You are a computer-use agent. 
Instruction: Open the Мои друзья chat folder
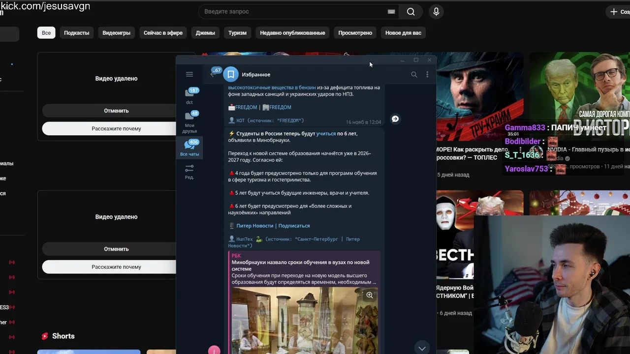[x=189, y=122]
